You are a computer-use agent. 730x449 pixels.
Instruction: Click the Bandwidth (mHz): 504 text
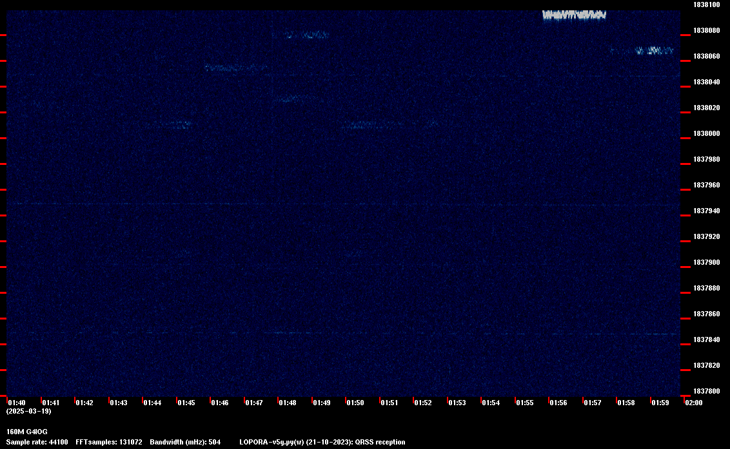click(185, 442)
